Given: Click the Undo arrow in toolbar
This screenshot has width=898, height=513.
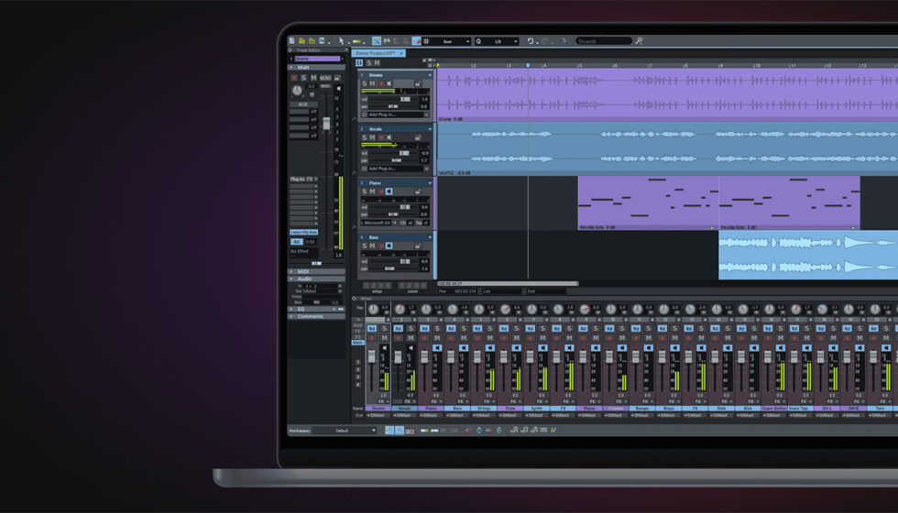Looking at the screenshot, I should [x=530, y=41].
